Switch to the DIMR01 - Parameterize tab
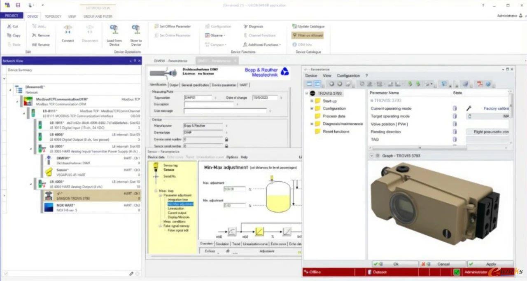The height and width of the screenshot is (281, 527). point(171,60)
